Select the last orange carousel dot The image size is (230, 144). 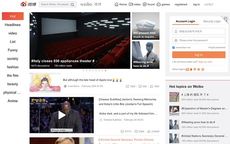[x=105, y=70]
